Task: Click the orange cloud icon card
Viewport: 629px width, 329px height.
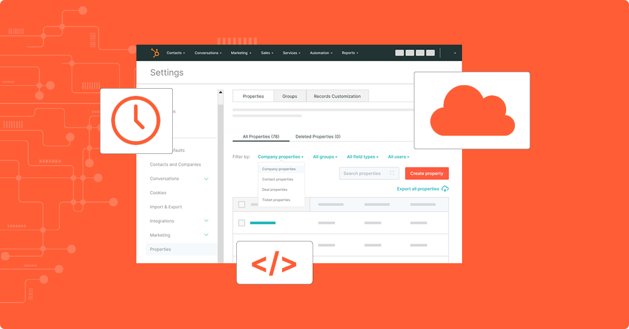Action: tap(471, 110)
